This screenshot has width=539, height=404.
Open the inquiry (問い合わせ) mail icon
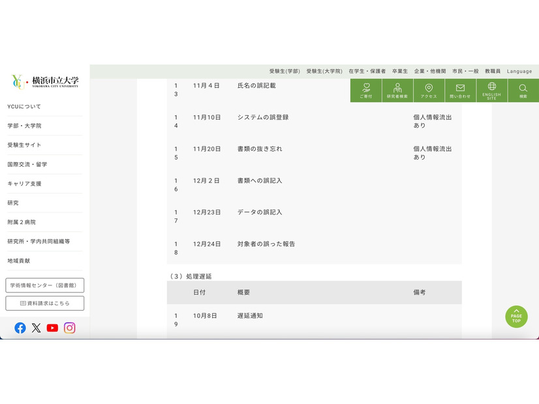click(x=460, y=90)
